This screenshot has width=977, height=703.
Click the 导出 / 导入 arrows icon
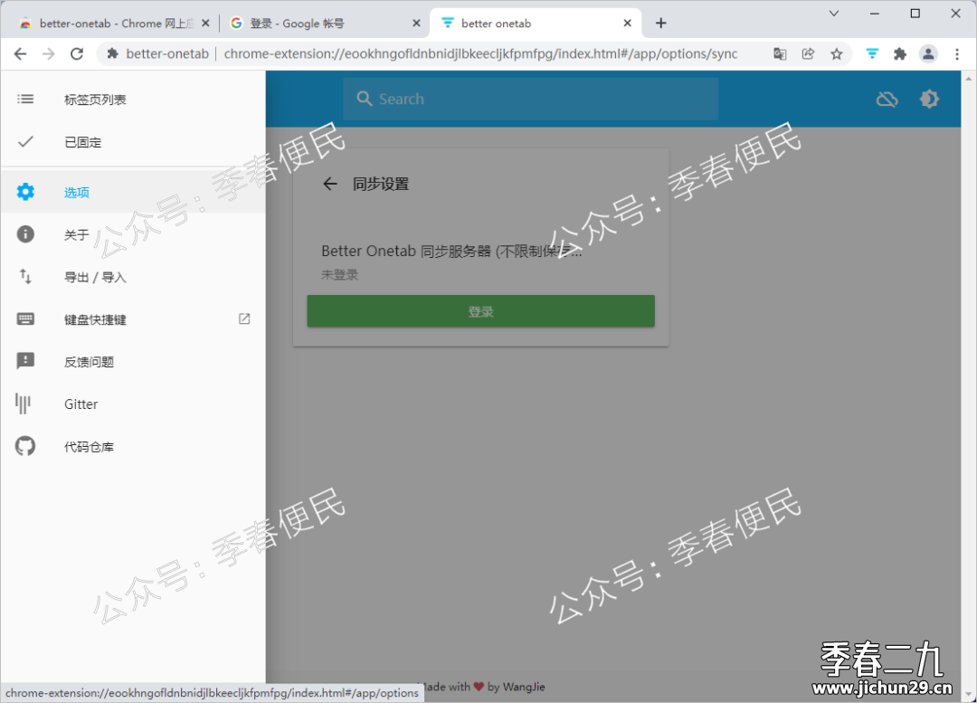(x=25, y=277)
